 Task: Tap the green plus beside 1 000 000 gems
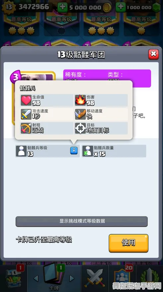121,7
